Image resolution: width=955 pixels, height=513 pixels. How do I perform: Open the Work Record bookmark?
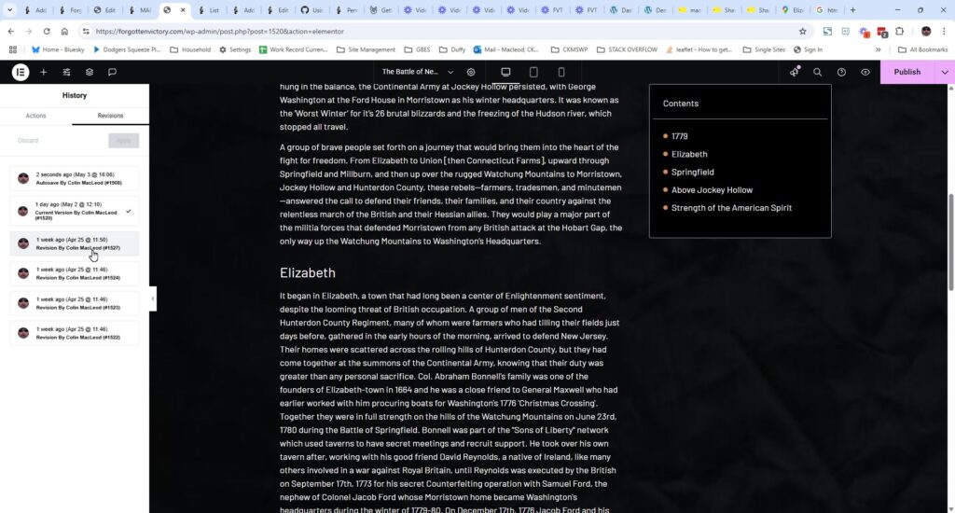(294, 49)
